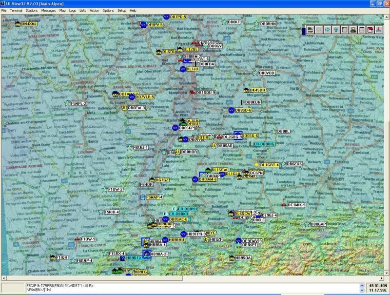390x295 pixels.
Task: Click the computer terminal toolbar icon
Action: [353, 30]
